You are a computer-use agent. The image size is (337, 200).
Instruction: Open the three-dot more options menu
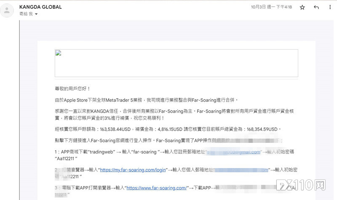pyautogui.click(x=330, y=7)
